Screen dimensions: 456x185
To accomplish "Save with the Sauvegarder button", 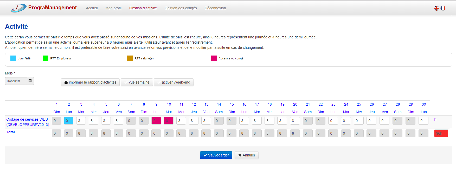I will (216, 155).
